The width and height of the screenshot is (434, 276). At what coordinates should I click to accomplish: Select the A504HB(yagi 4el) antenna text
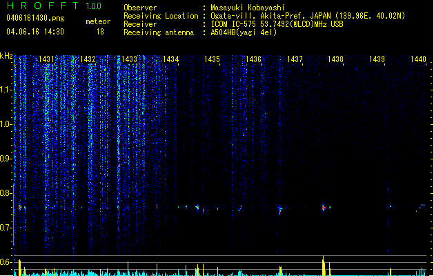point(244,32)
